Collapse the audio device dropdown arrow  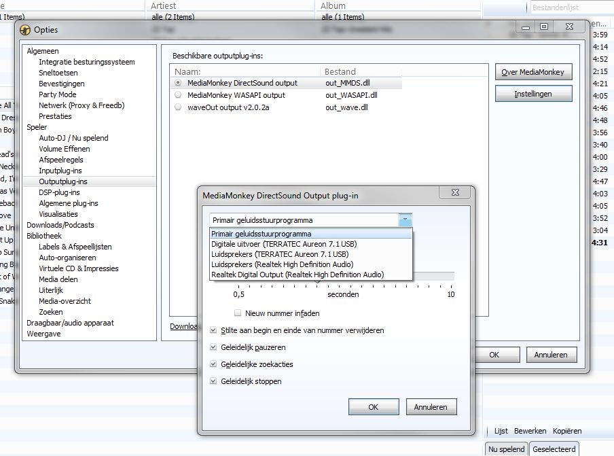405,220
